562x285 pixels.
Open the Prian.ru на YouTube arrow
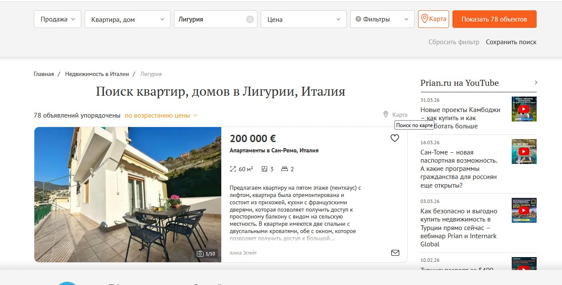coord(535,82)
